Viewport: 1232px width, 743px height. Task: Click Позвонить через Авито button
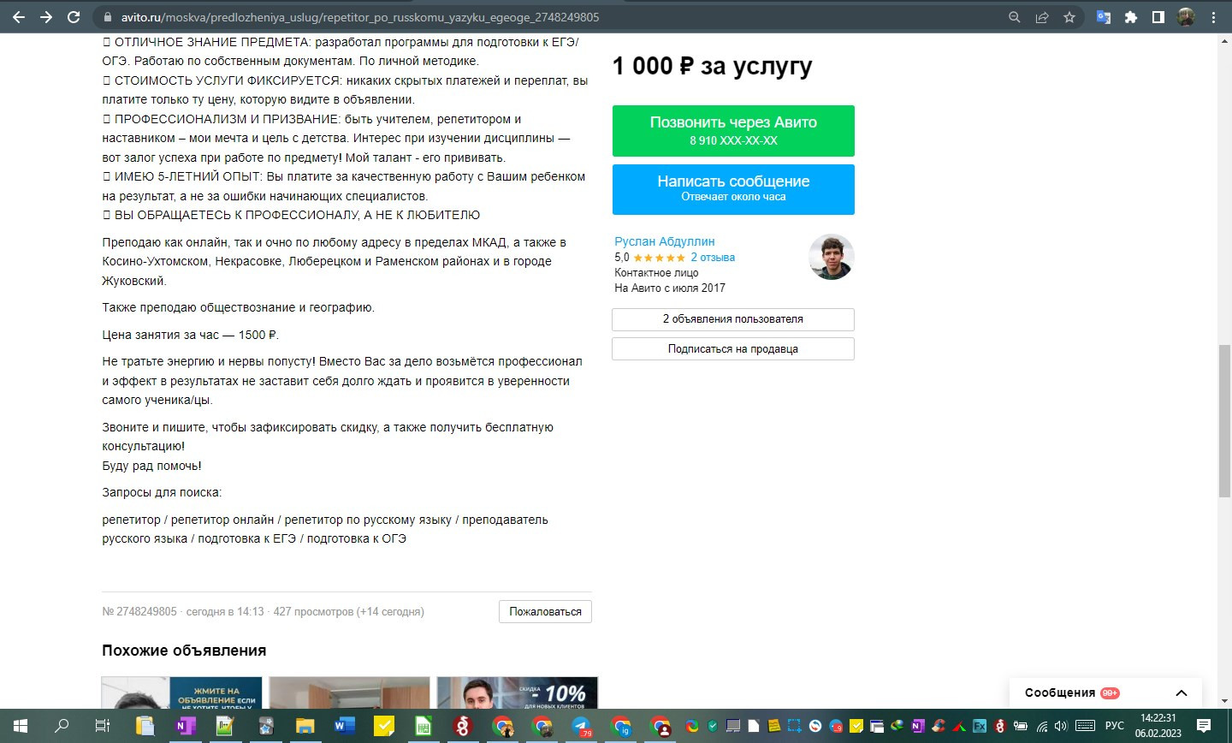tap(733, 131)
